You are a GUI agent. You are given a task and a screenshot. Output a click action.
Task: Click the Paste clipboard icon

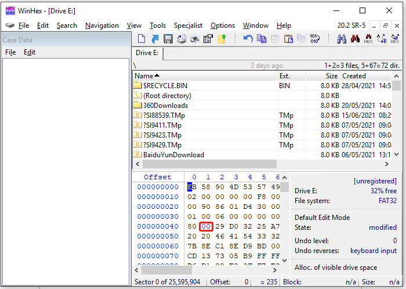(288, 39)
